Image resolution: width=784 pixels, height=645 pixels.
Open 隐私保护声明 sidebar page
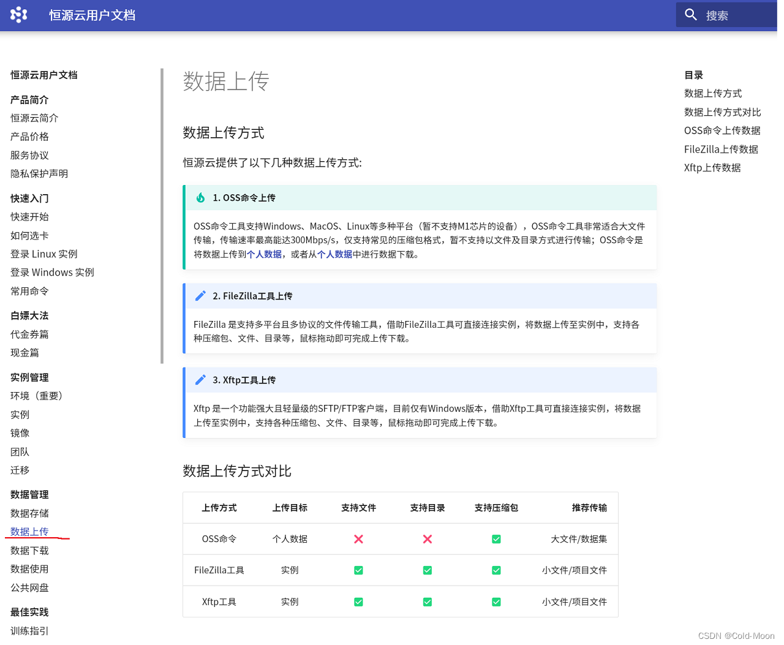39,174
